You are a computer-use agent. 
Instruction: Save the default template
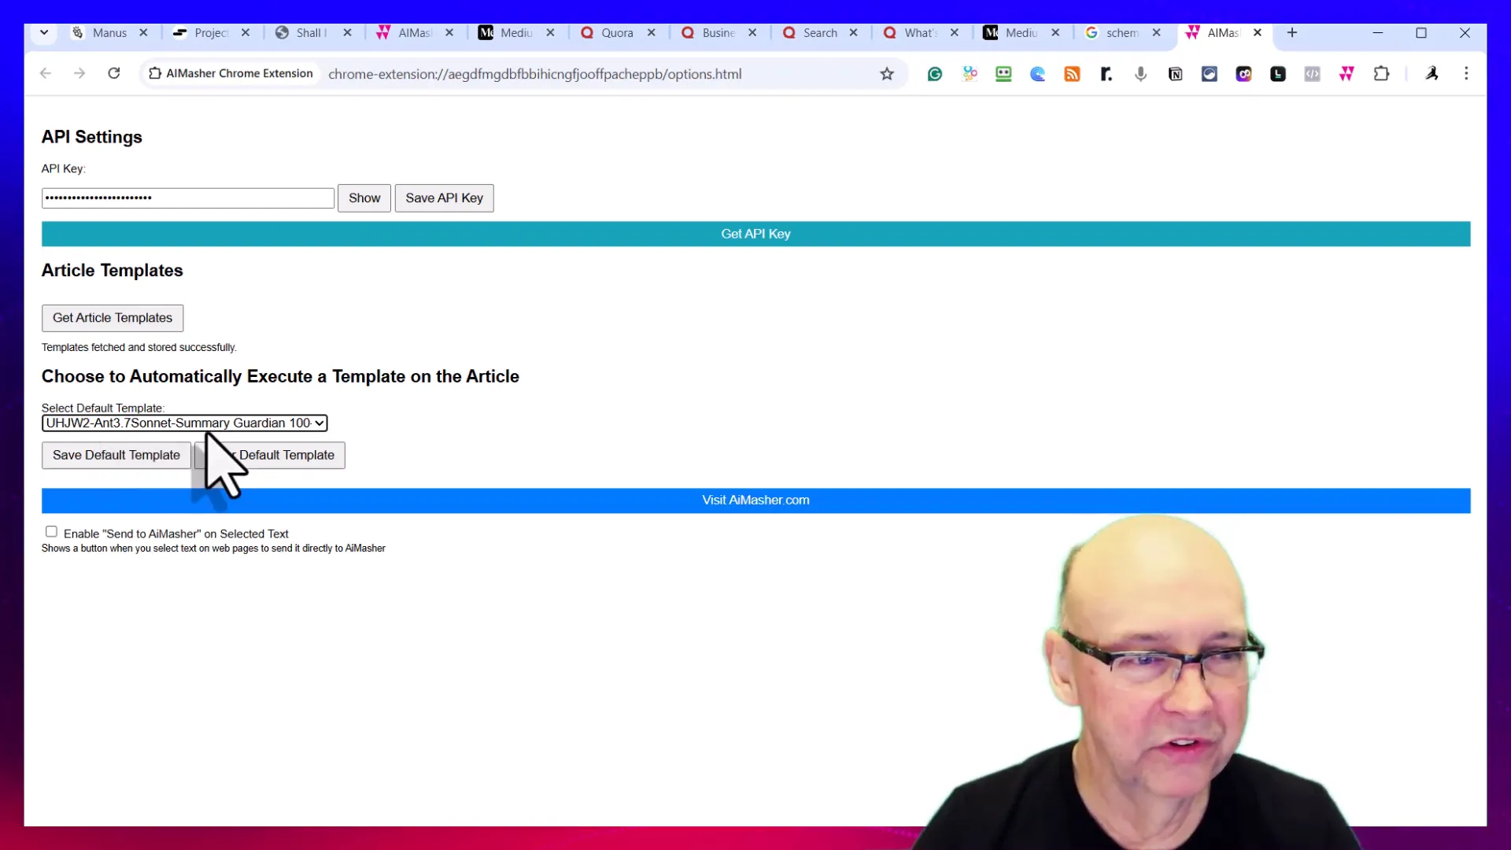coord(116,456)
